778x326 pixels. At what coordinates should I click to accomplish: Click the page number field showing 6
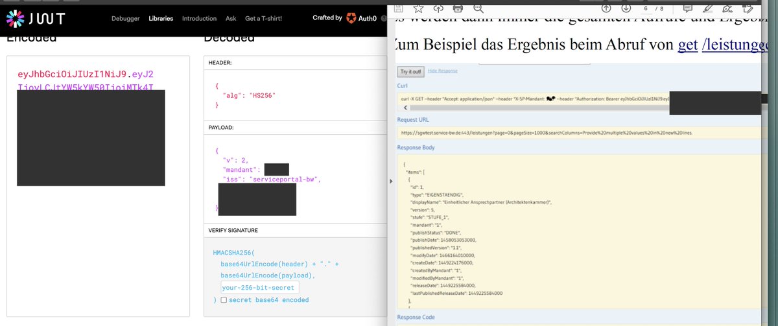point(647,8)
